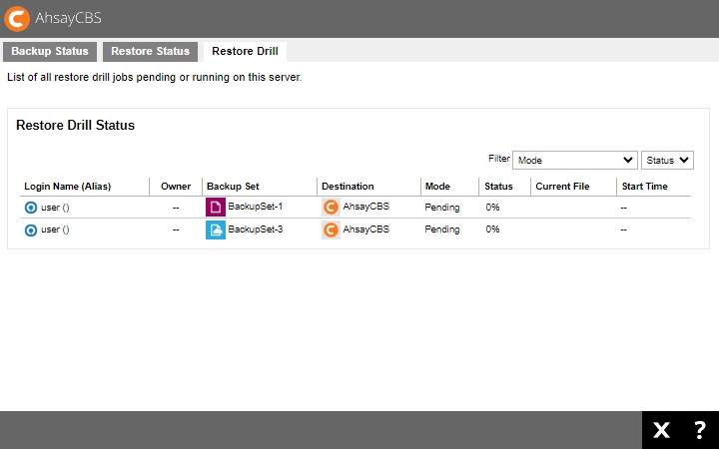This screenshot has height=449, width=719.
Task: Click the blue BackupSet-3 icon
Action: pos(215,229)
